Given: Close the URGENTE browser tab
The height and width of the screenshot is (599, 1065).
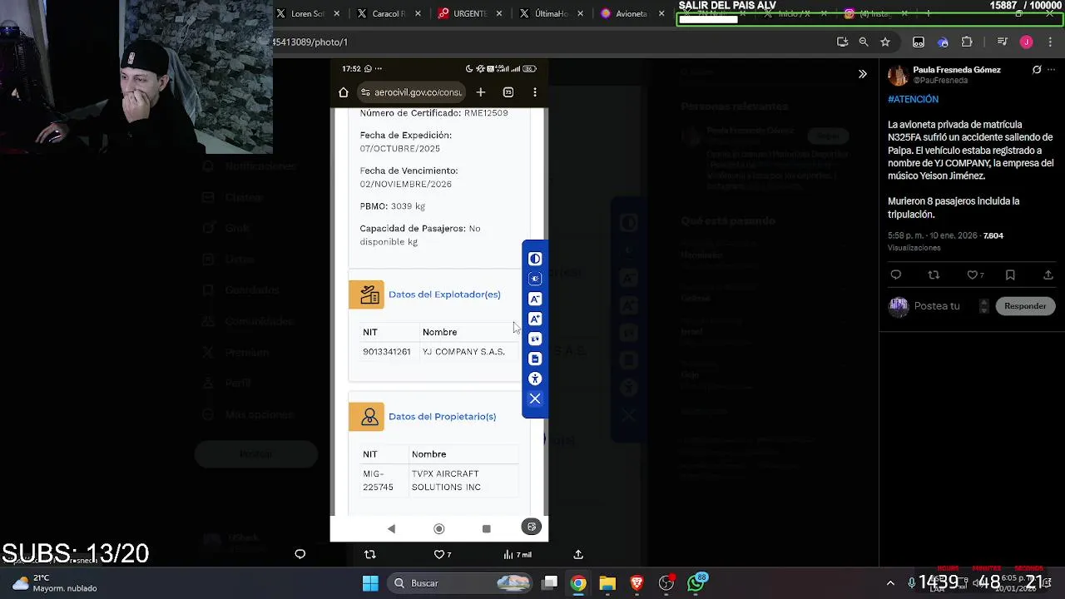Looking at the screenshot, I should coord(499,13).
